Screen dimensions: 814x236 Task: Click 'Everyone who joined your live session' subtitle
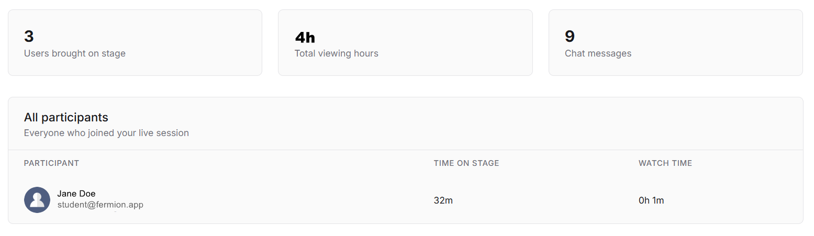[106, 133]
